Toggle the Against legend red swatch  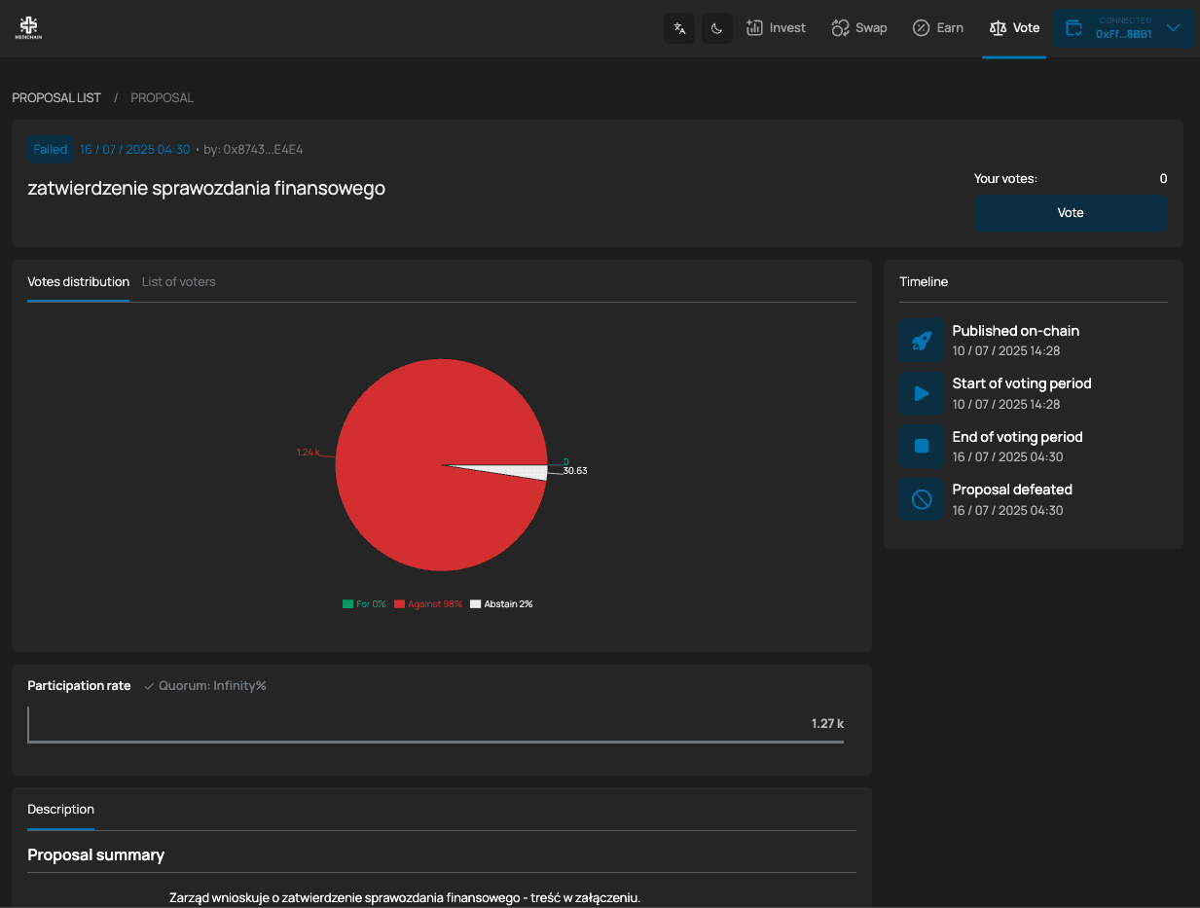[x=399, y=604]
